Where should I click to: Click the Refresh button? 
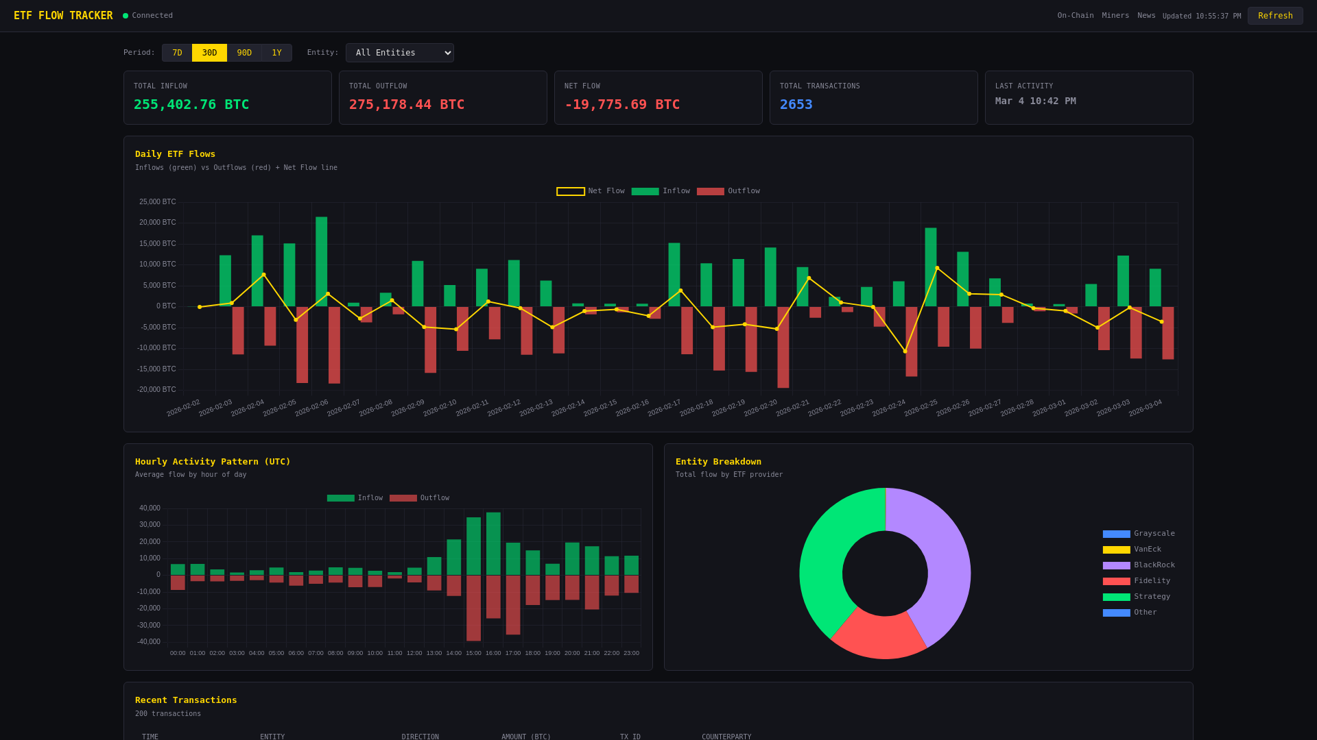tap(1274, 15)
